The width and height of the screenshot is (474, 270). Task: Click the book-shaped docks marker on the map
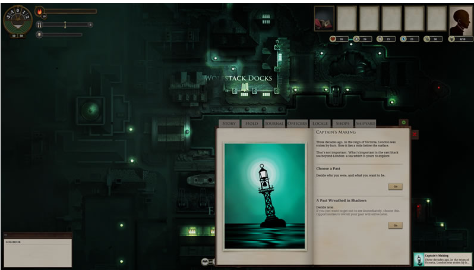pyautogui.click(x=245, y=87)
